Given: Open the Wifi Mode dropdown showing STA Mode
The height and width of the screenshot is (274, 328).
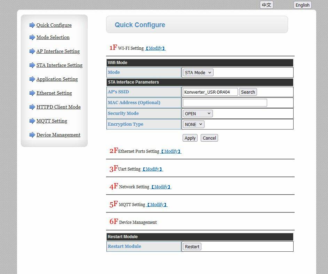Looking at the screenshot, I should [198, 72].
